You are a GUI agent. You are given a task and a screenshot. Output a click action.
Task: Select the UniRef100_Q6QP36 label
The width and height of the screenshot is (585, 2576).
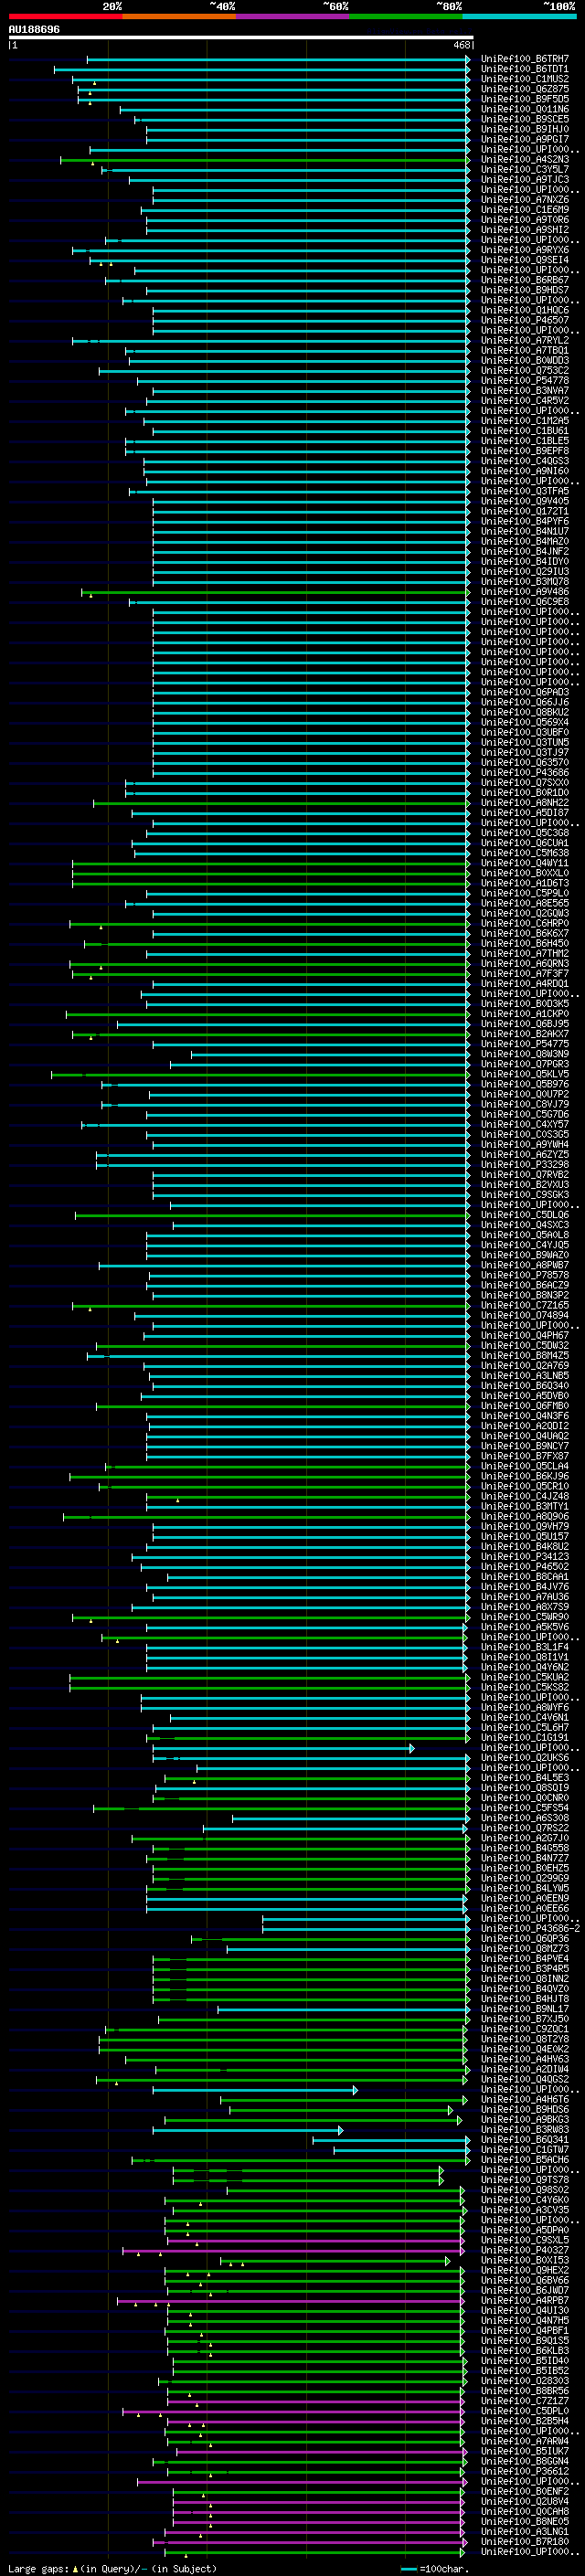(x=525, y=1938)
